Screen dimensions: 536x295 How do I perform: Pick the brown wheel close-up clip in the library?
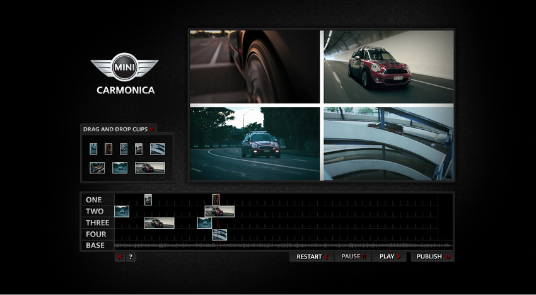pyautogui.click(x=108, y=149)
